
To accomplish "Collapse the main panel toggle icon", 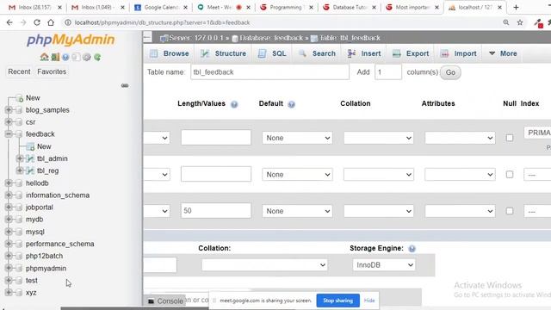I will click(x=147, y=38).
